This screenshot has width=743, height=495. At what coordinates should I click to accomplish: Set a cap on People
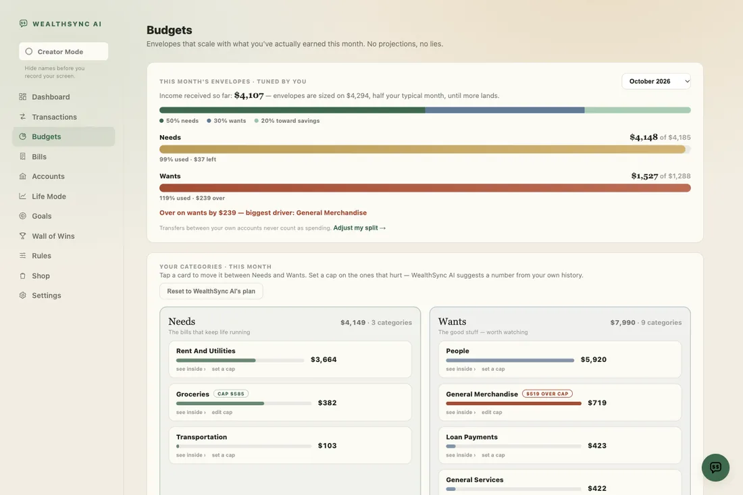(493, 369)
